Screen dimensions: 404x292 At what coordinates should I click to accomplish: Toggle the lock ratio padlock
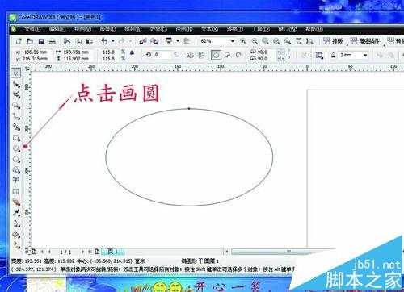click(x=132, y=53)
